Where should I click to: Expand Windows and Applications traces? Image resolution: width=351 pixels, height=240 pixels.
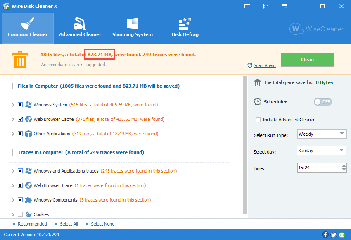[x=13, y=171]
